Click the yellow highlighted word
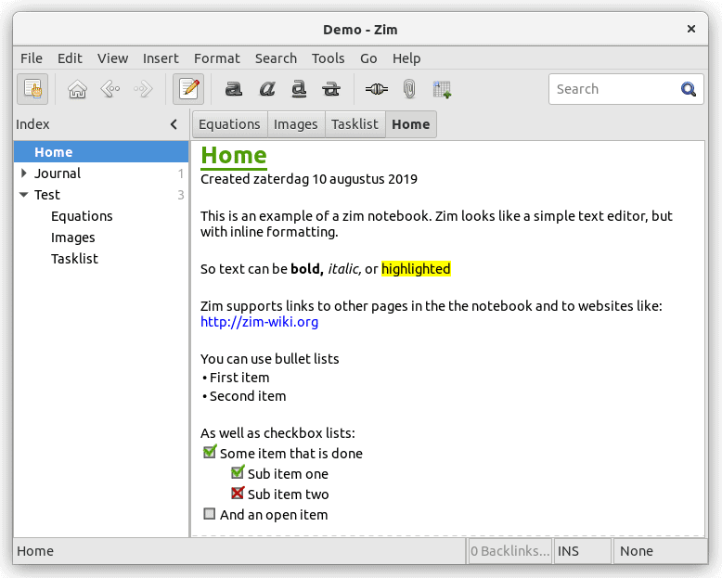This screenshot has height=578, width=722. coord(416,269)
